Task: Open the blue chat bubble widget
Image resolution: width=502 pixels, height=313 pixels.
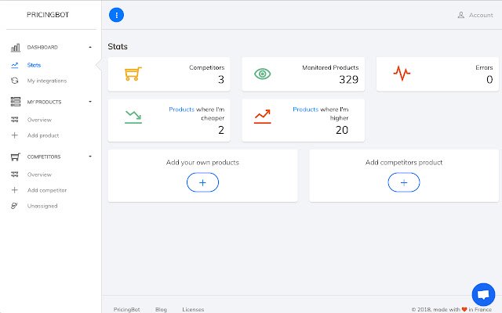Action: (483, 294)
